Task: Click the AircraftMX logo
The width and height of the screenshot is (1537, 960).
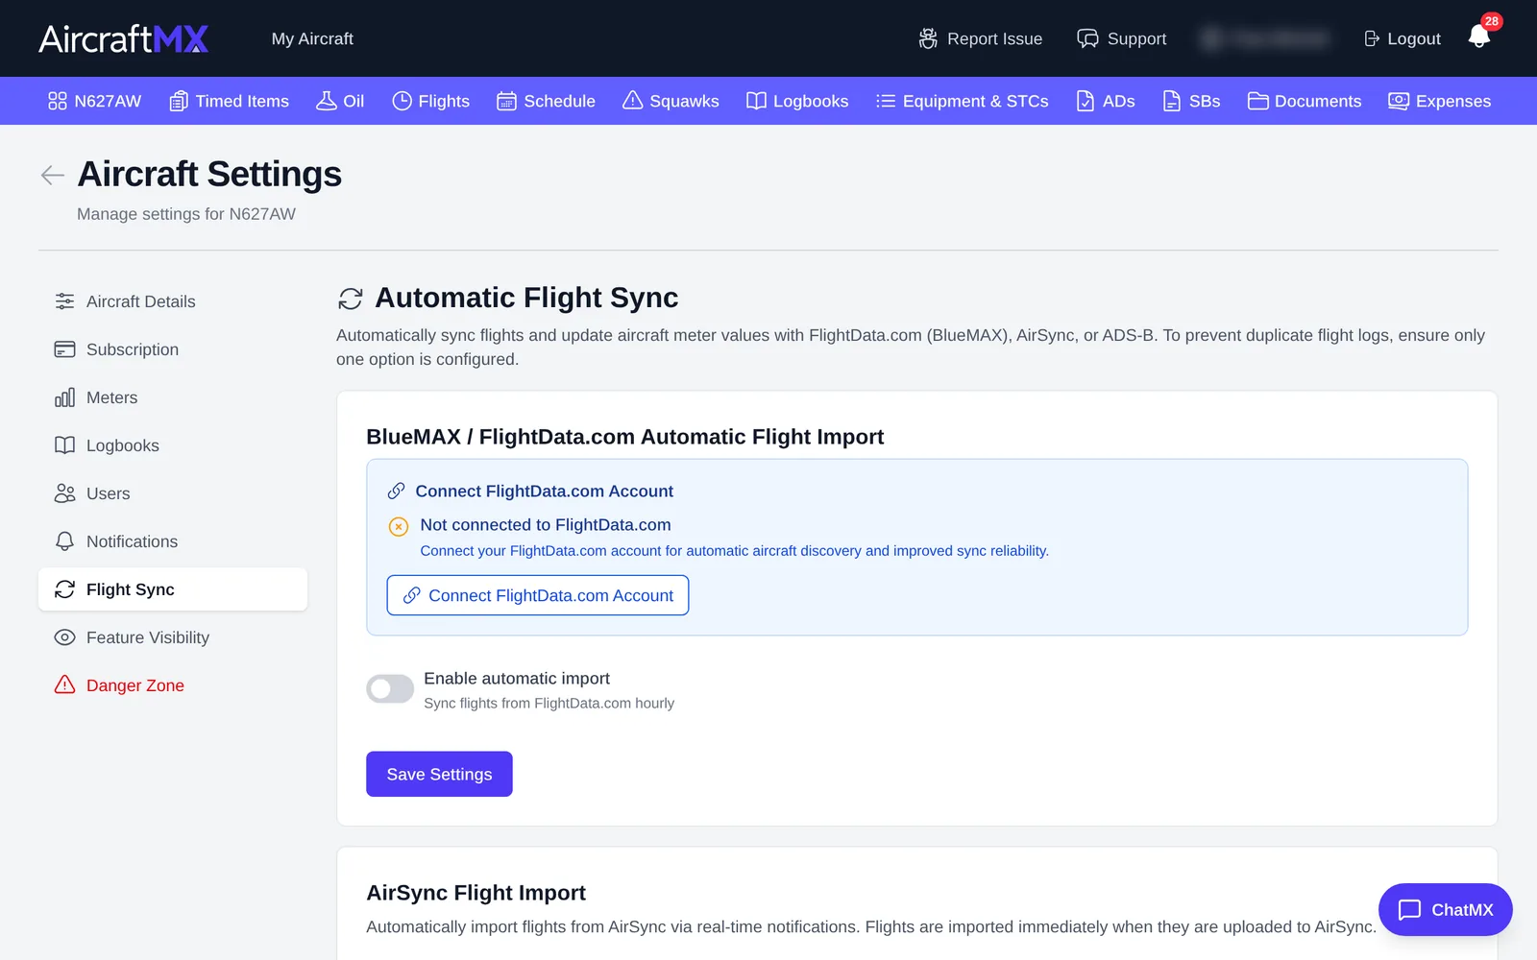Action: pyautogui.click(x=124, y=38)
